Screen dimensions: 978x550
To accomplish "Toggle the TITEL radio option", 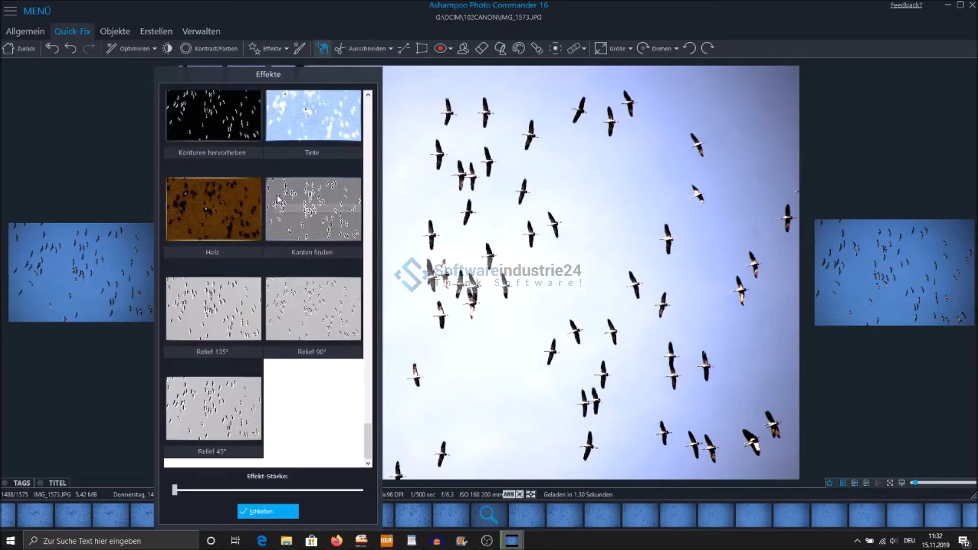I will 41,483.
